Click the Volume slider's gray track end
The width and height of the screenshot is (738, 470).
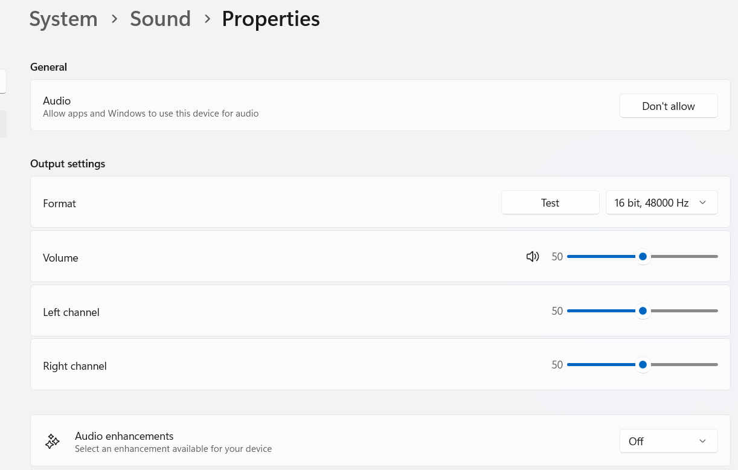(x=715, y=257)
